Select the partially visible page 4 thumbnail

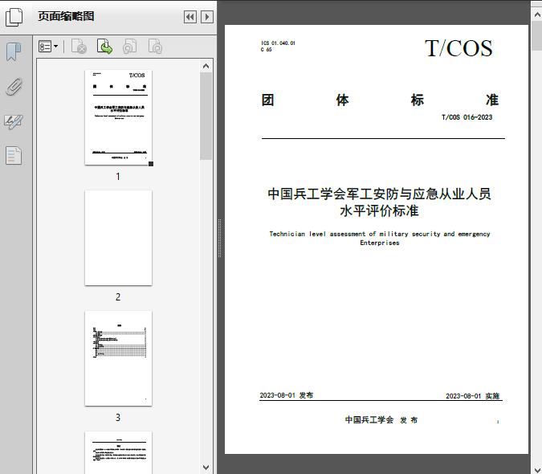[118, 452]
